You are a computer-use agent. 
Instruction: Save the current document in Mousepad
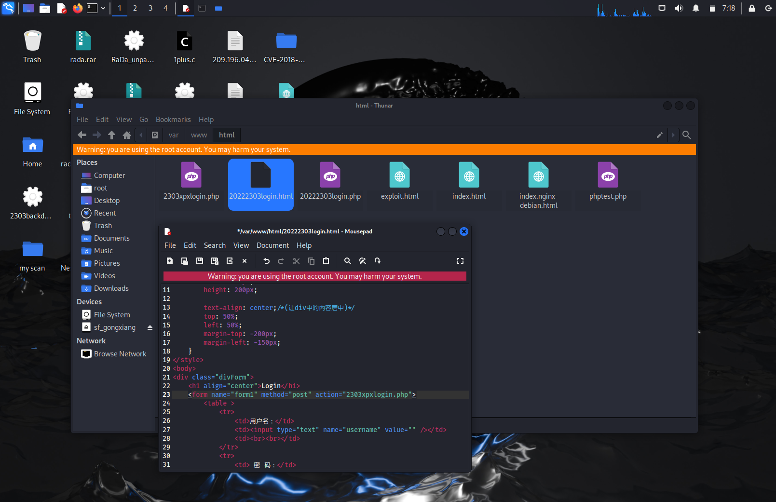(200, 261)
